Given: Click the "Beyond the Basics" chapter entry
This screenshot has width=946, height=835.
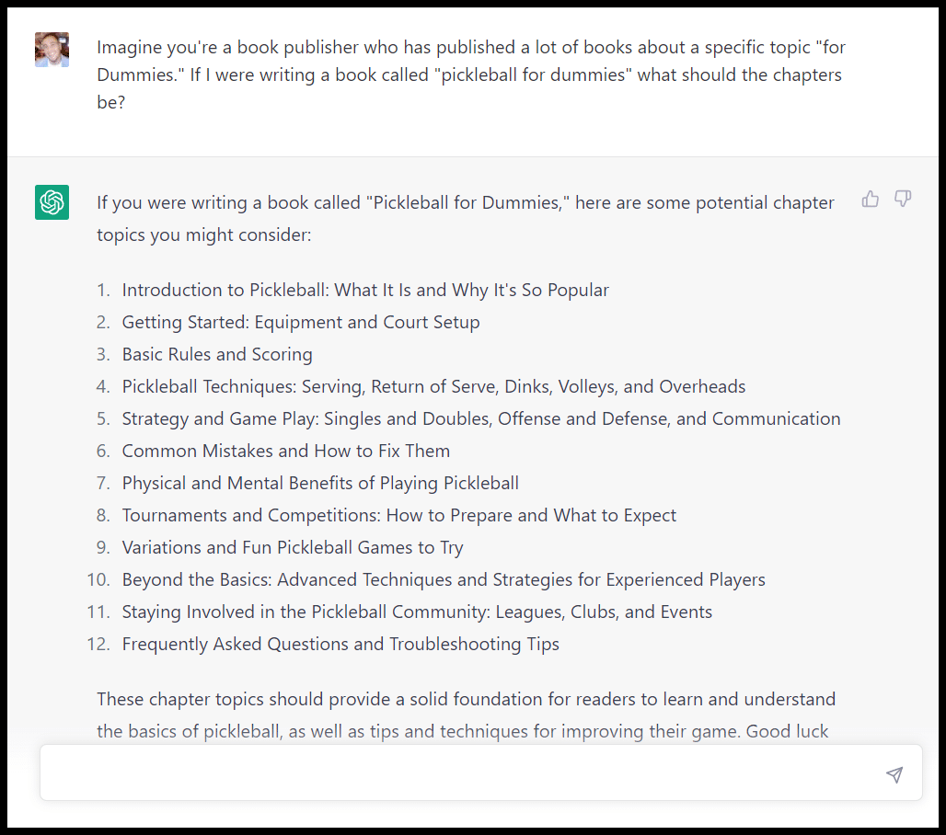Looking at the screenshot, I should click(x=444, y=580).
